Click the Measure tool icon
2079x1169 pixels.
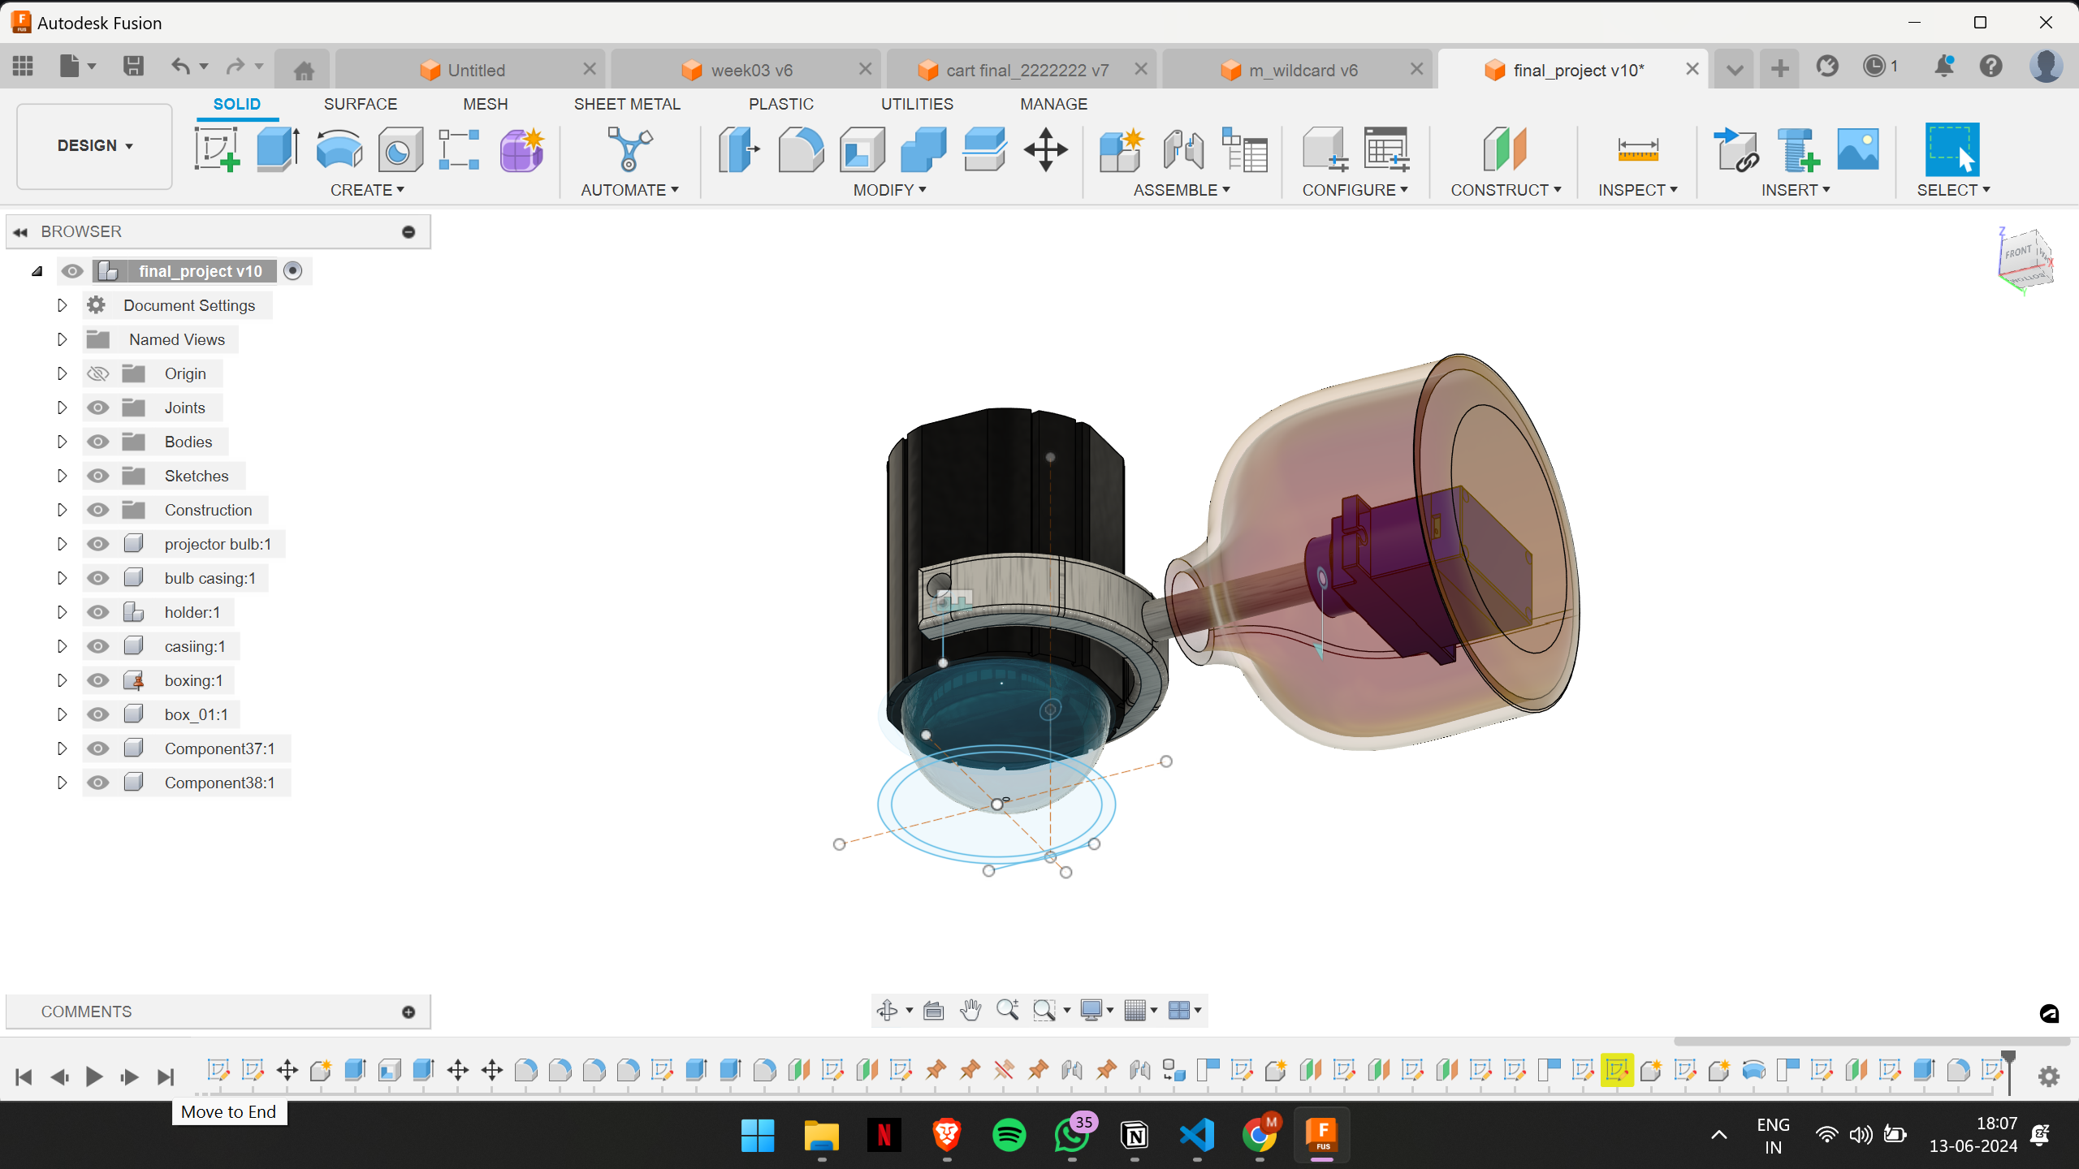coord(1637,149)
